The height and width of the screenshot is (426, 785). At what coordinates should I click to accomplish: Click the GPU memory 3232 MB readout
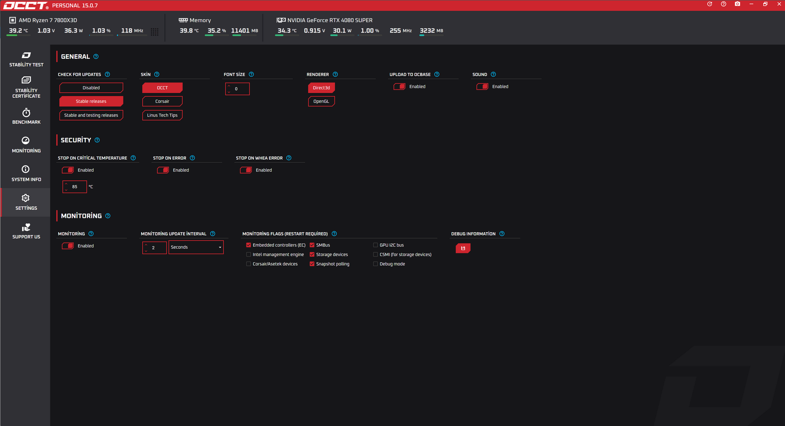tap(431, 31)
